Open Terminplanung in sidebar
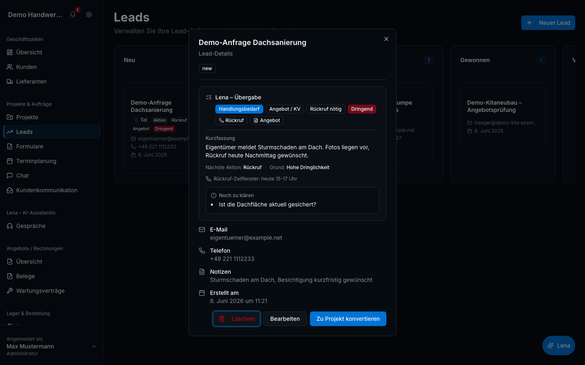Viewport: 585px width, 365px height. pyautogui.click(x=52, y=161)
